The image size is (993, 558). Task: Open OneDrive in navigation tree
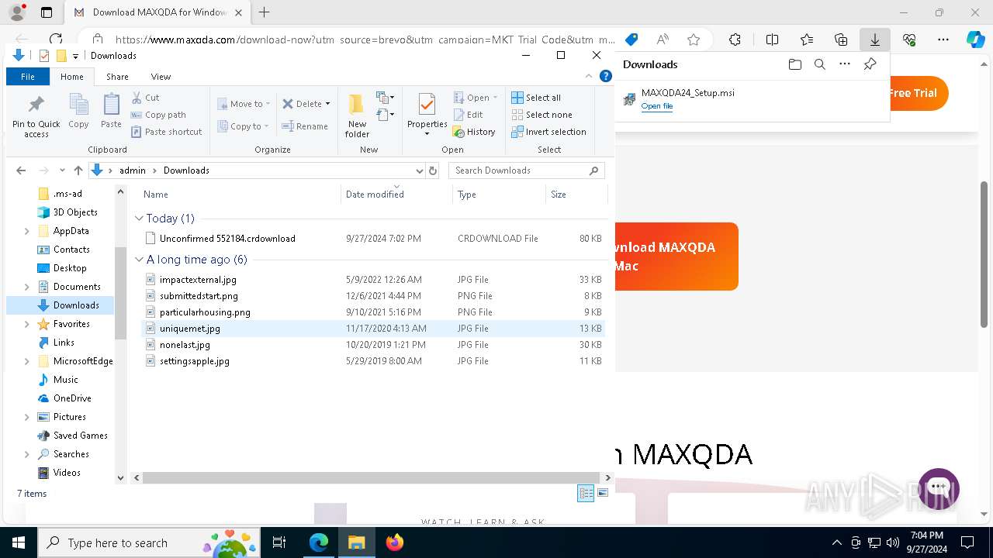71,398
